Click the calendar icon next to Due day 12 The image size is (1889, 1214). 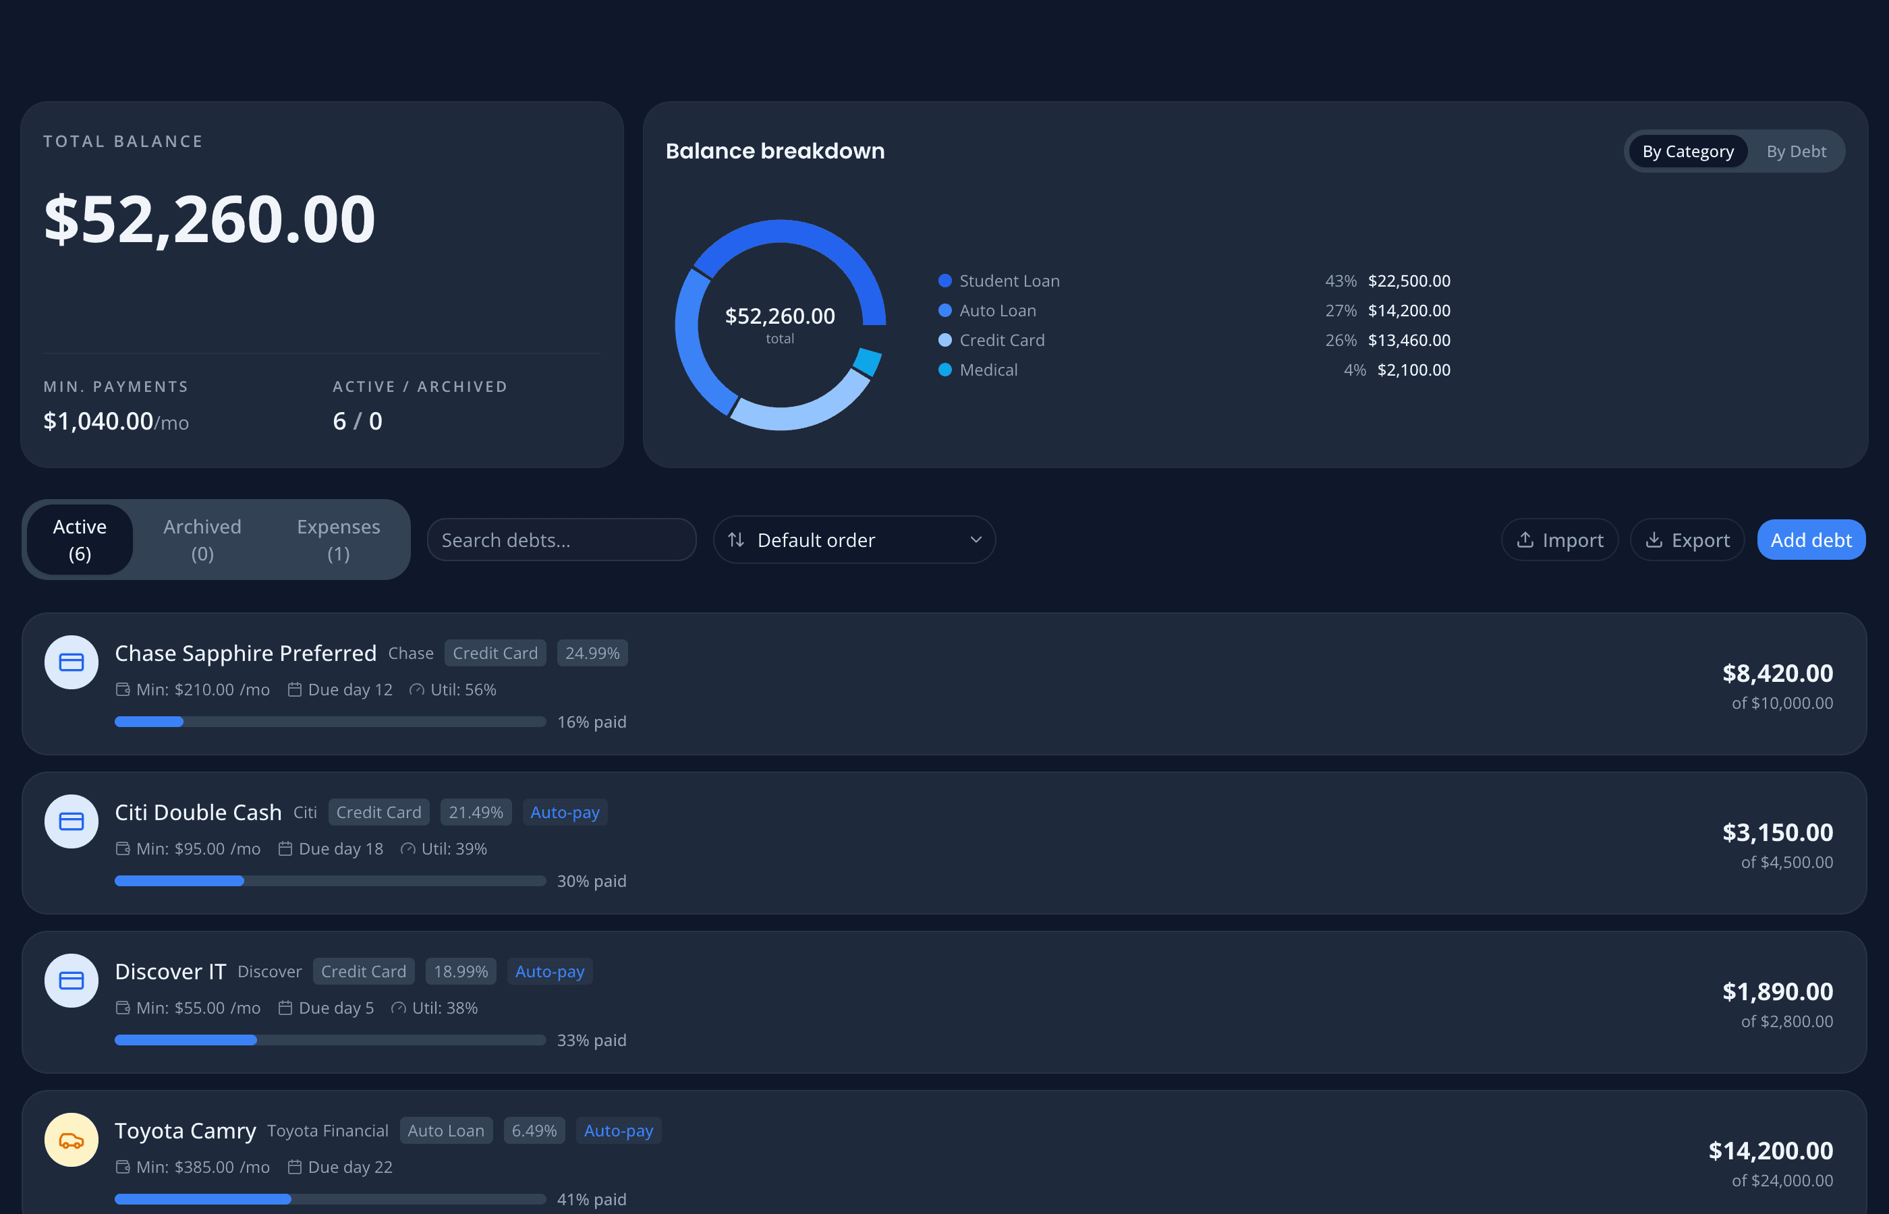point(294,689)
